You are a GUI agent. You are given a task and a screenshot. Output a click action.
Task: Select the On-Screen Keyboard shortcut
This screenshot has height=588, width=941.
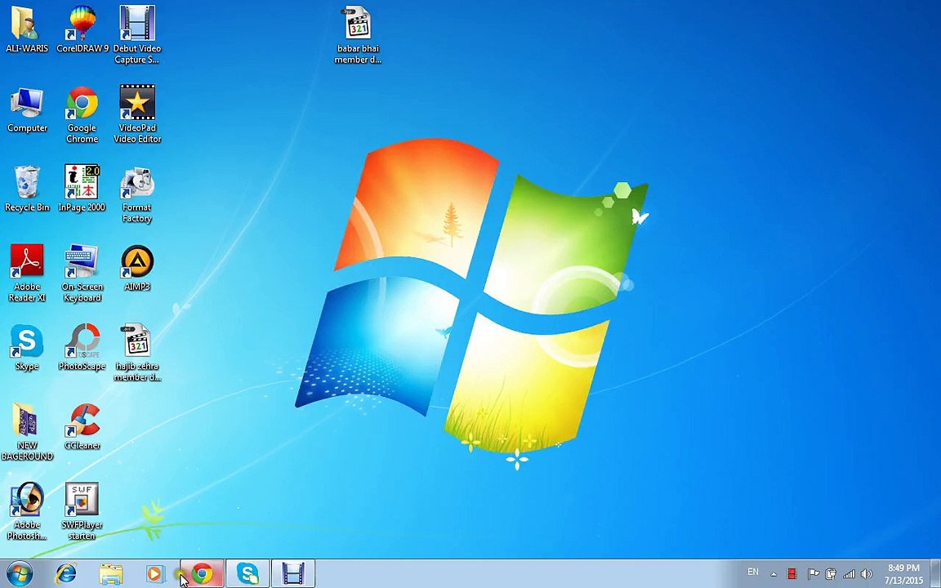[x=82, y=273]
